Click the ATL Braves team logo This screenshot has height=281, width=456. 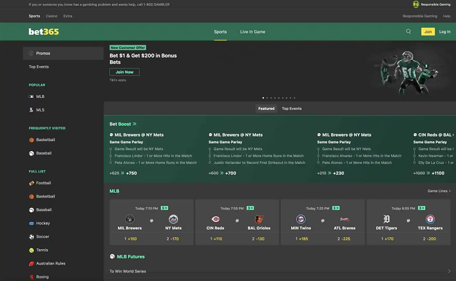pos(344,219)
